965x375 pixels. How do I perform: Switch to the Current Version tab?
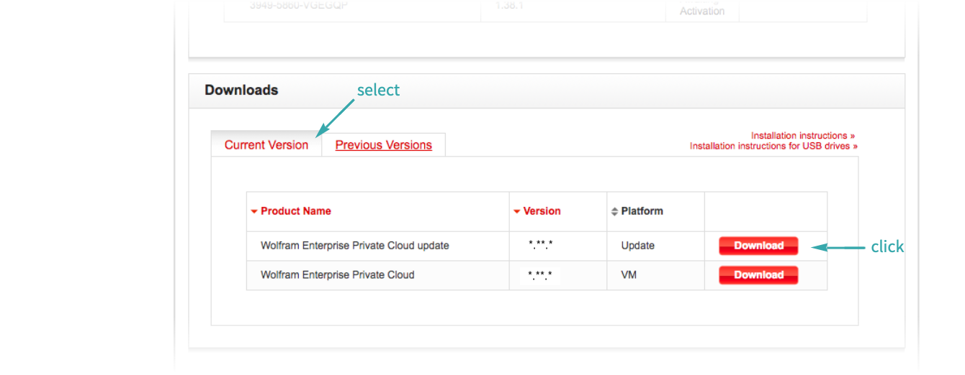[266, 145]
